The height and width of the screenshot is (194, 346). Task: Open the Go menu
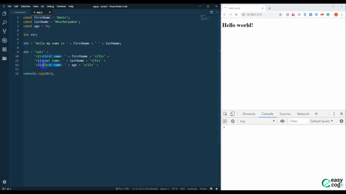(42, 6)
